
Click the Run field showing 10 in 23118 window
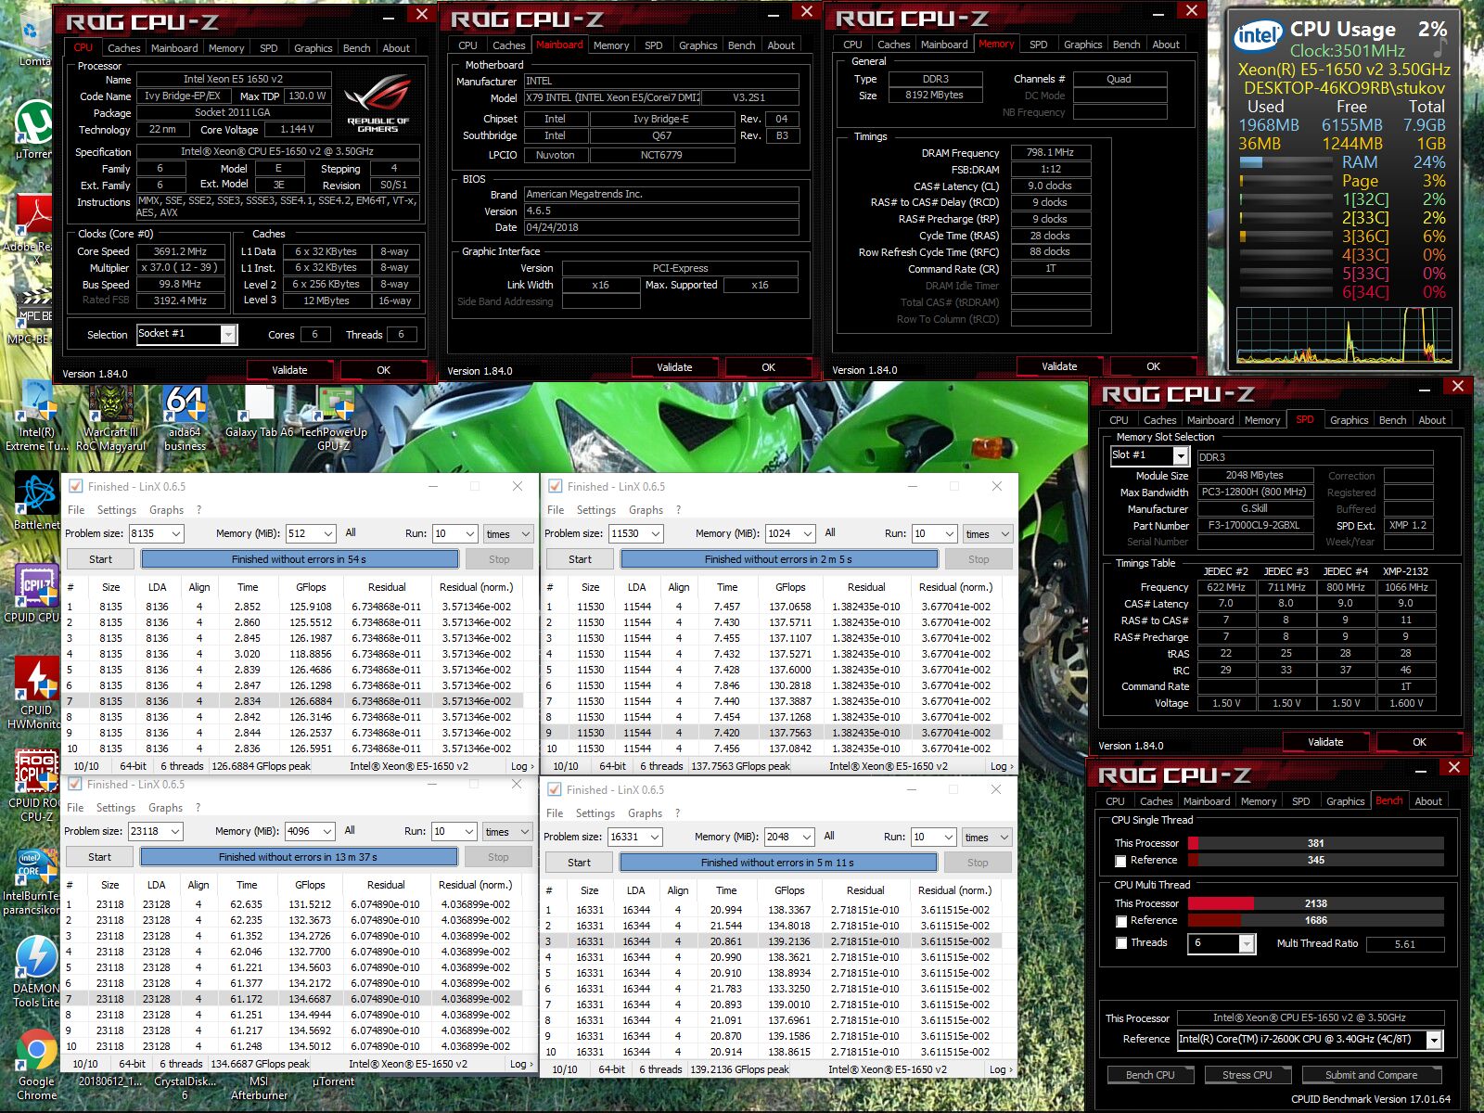[454, 831]
